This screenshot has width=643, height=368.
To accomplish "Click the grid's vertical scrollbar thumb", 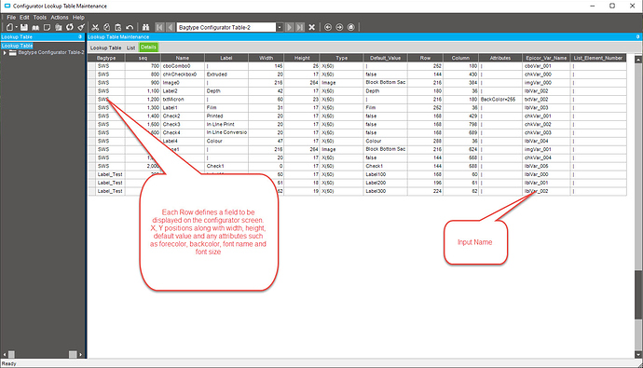I will [x=638, y=294].
